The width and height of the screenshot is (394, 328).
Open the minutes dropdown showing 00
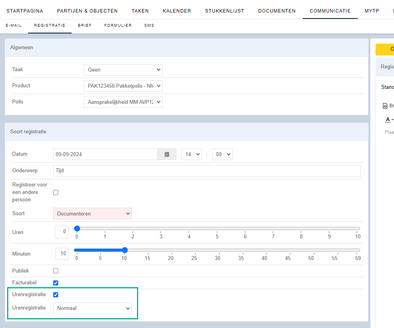(222, 154)
